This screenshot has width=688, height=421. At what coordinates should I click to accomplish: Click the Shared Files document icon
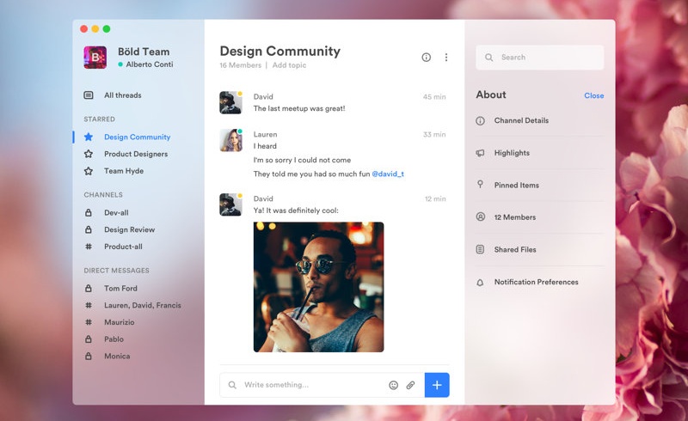point(481,249)
